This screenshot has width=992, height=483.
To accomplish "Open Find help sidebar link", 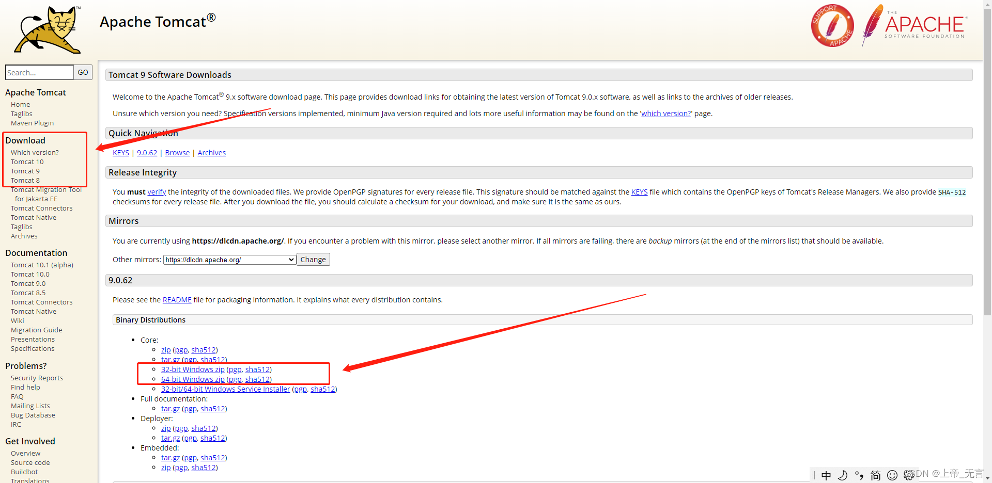I will click(x=25, y=387).
